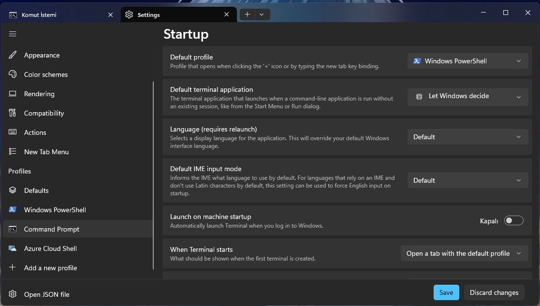Open the Default IME input mode dropdown

point(467,180)
